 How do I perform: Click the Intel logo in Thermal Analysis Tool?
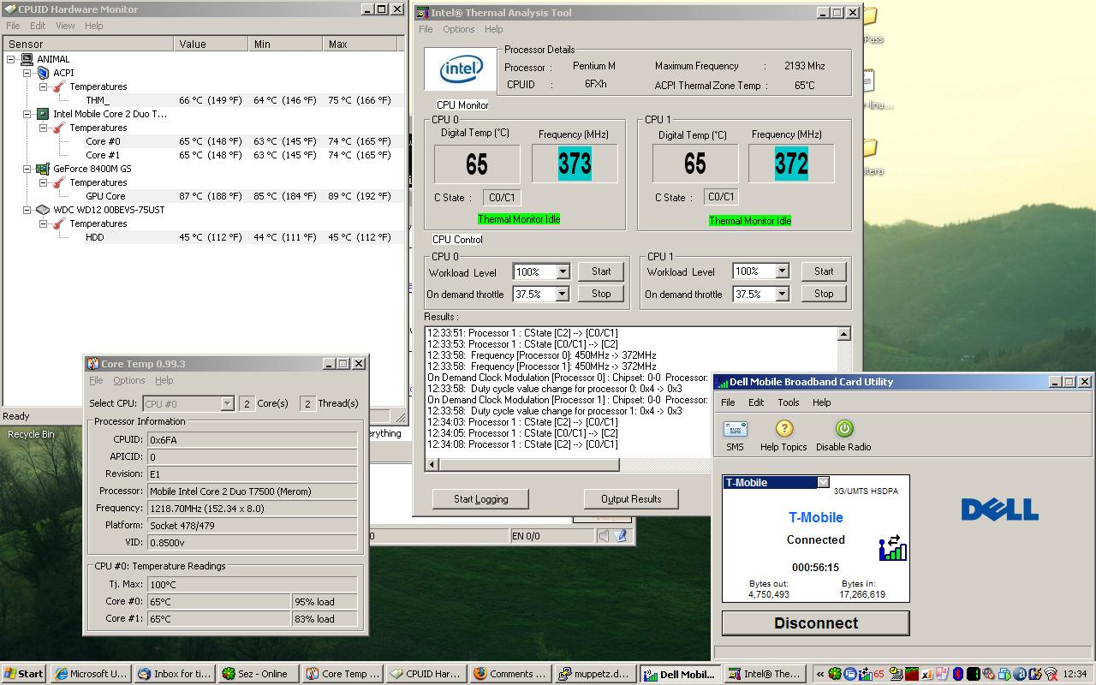[461, 69]
